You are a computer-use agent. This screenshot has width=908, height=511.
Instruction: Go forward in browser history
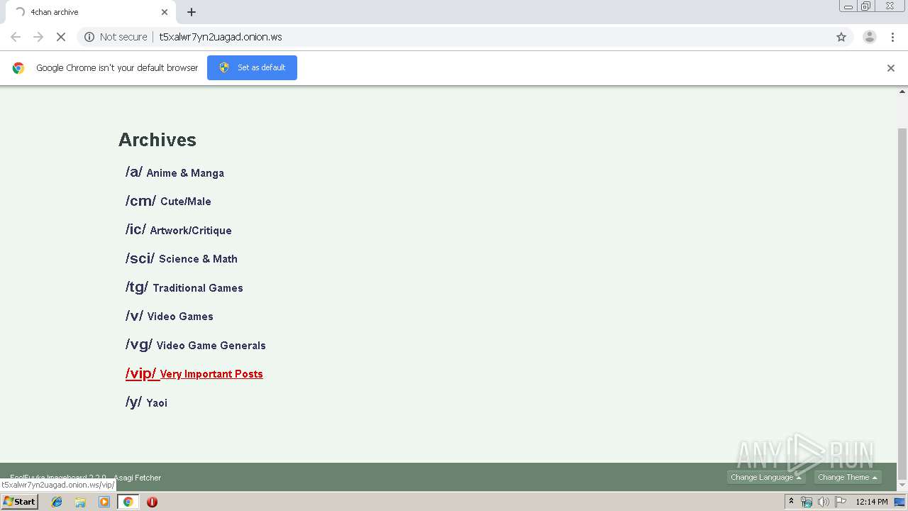pyautogui.click(x=38, y=37)
